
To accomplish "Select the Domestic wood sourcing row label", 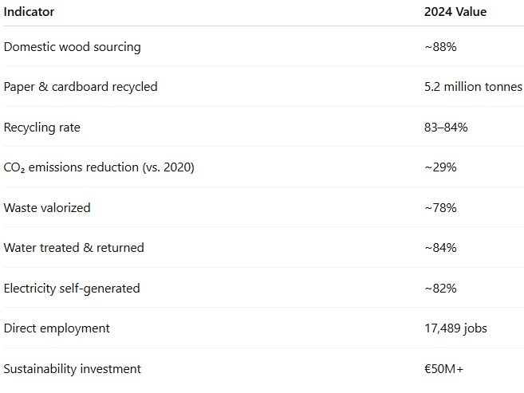I will coord(72,46).
